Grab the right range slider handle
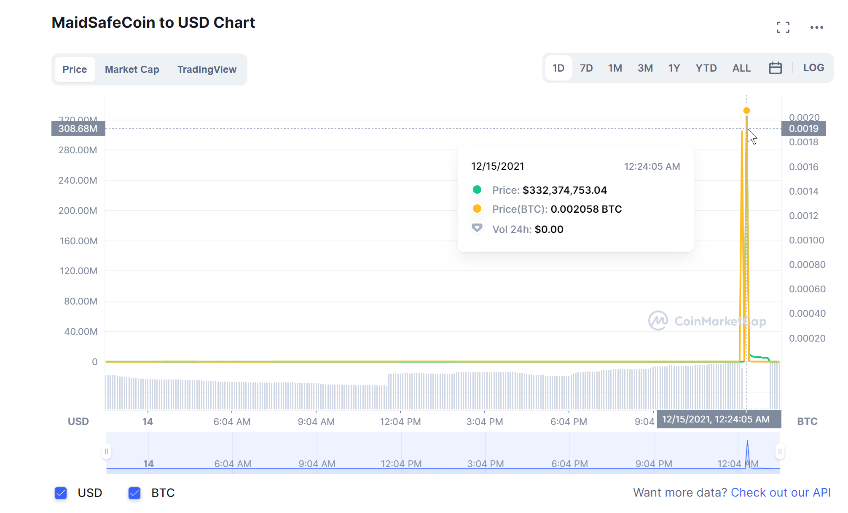 pyautogui.click(x=780, y=452)
